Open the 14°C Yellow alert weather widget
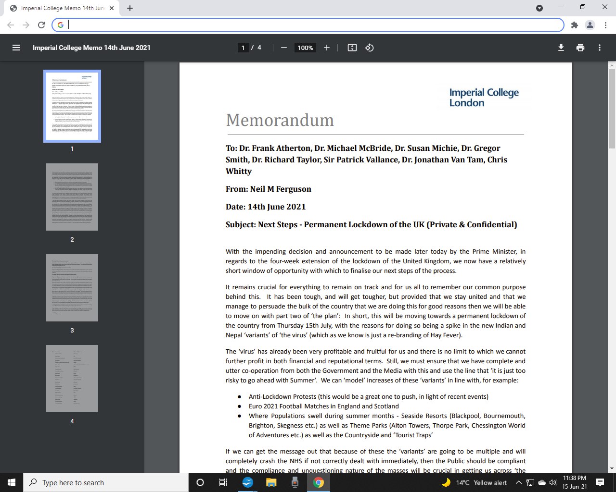This screenshot has width=616, height=492. 474,482
